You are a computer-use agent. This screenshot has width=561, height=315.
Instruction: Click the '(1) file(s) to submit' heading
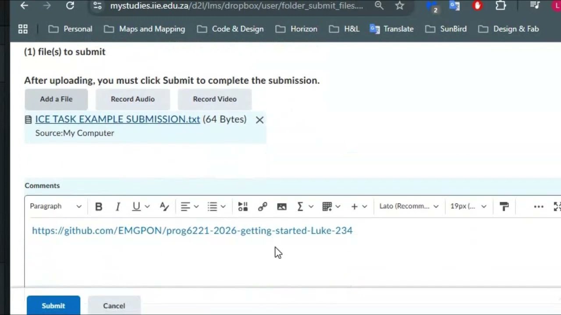65,52
